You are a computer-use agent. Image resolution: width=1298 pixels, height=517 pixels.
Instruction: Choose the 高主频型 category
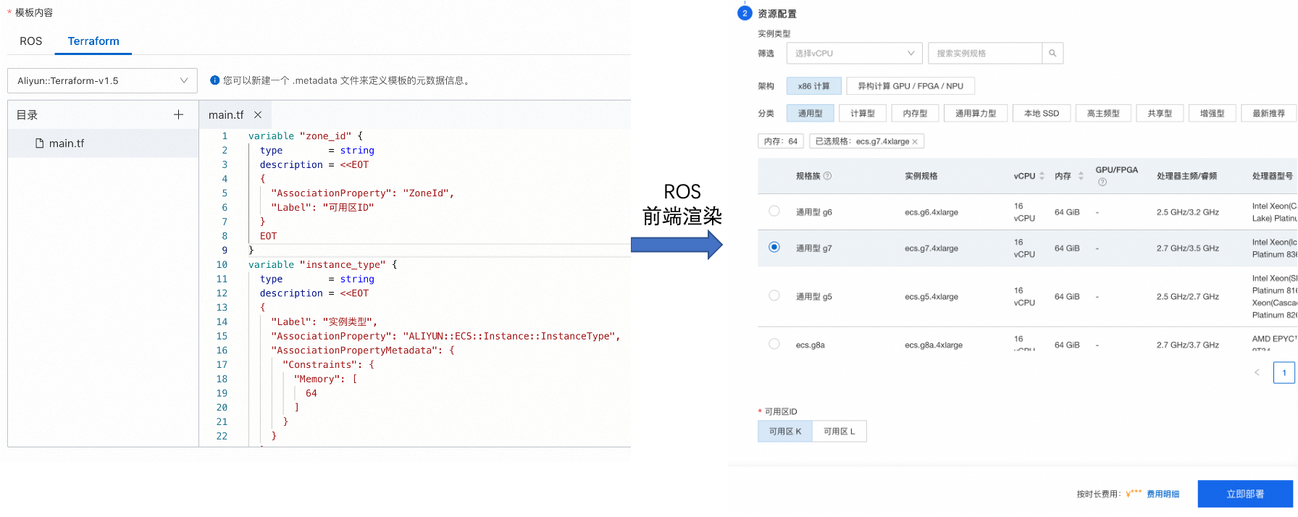(1103, 114)
